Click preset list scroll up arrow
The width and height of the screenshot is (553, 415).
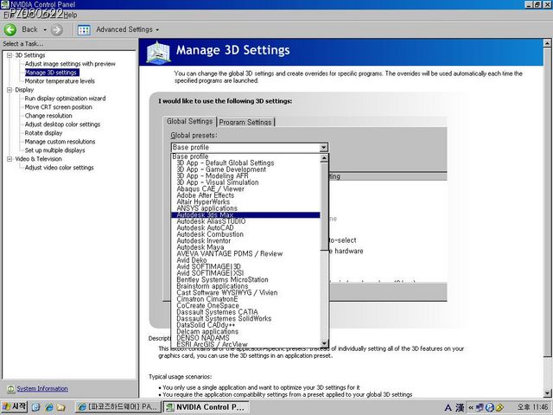coord(324,158)
